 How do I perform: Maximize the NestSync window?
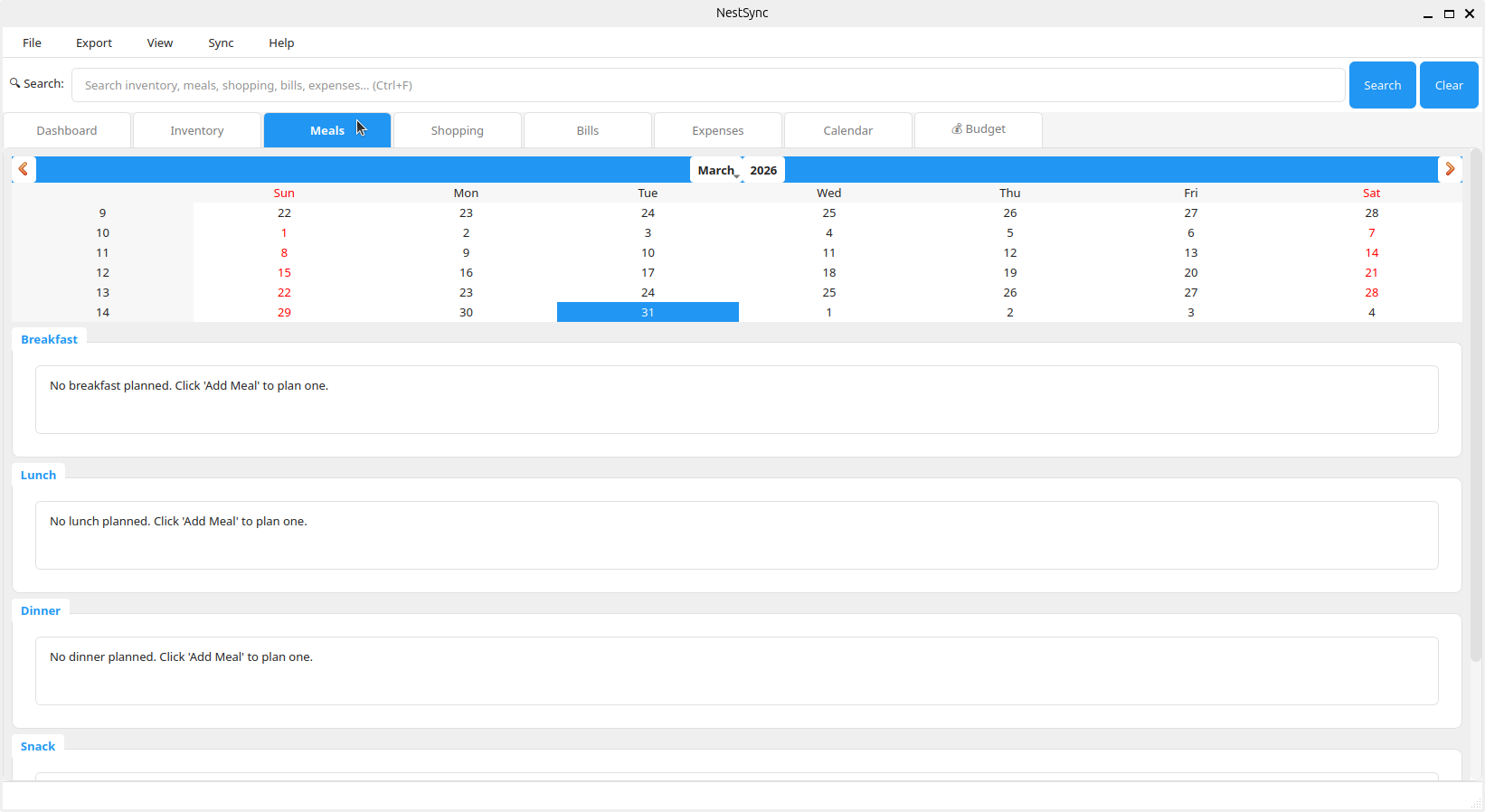click(1449, 14)
